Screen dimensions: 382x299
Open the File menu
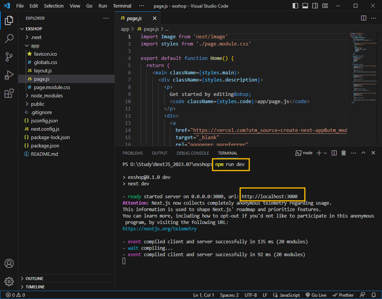(20, 6)
